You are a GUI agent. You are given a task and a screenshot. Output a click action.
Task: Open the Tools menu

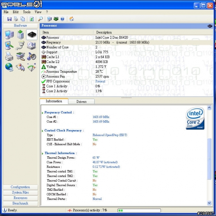tap(27, 12)
